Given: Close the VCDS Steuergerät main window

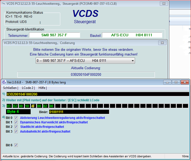Looking at the screenshot, I should [164, 3].
